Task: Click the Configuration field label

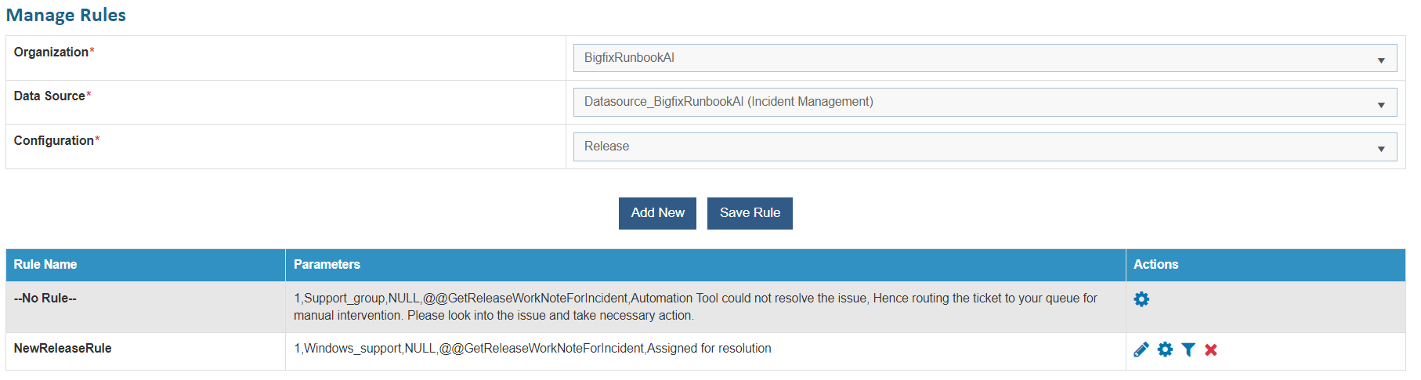Action: [x=53, y=141]
